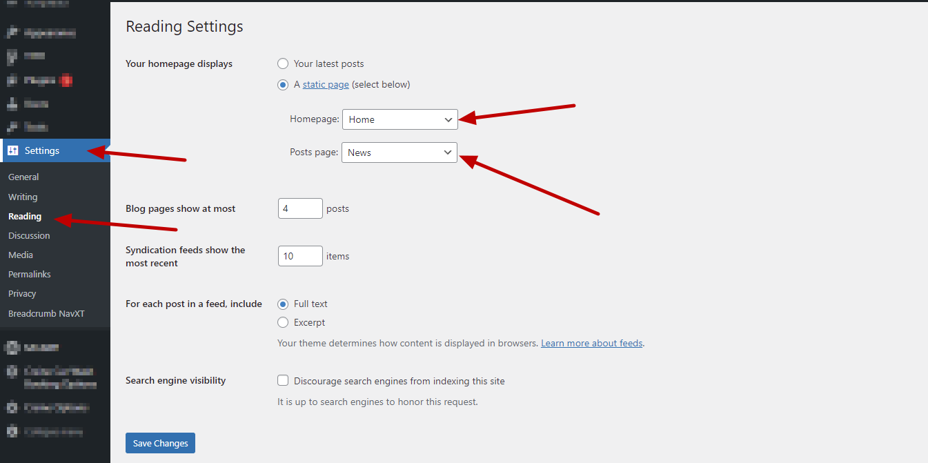Screen dimensions: 928x463
Task: Open the General settings submenu item
Action: click(x=23, y=177)
